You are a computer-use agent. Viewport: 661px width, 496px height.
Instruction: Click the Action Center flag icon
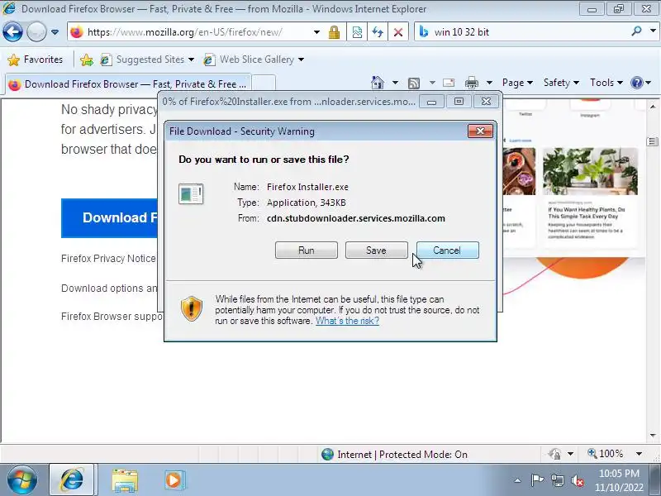536,480
